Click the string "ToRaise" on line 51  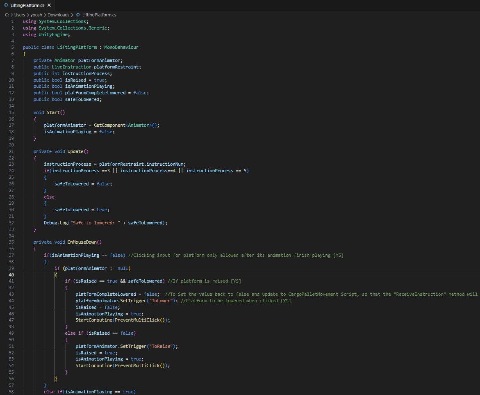click(161, 346)
